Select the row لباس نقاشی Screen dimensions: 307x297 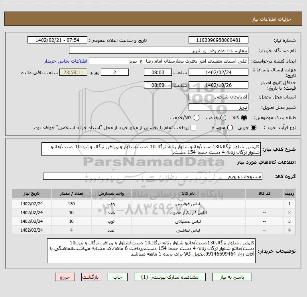click(153, 230)
